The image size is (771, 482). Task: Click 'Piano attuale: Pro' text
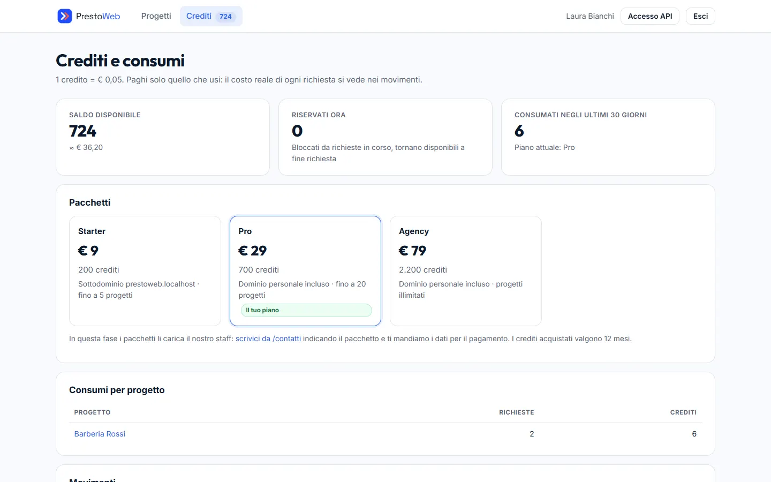(x=545, y=147)
